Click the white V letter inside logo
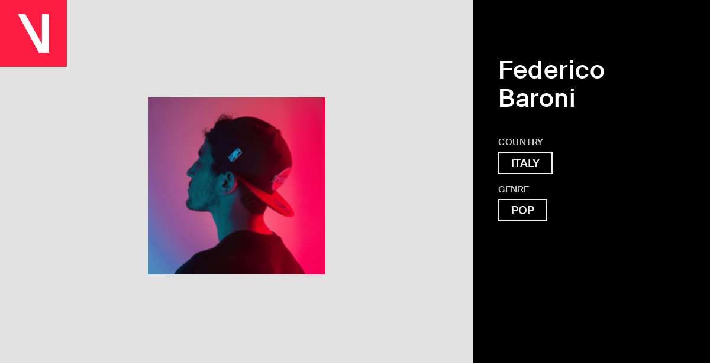Image resolution: width=710 pixels, height=363 pixels. click(34, 33)
